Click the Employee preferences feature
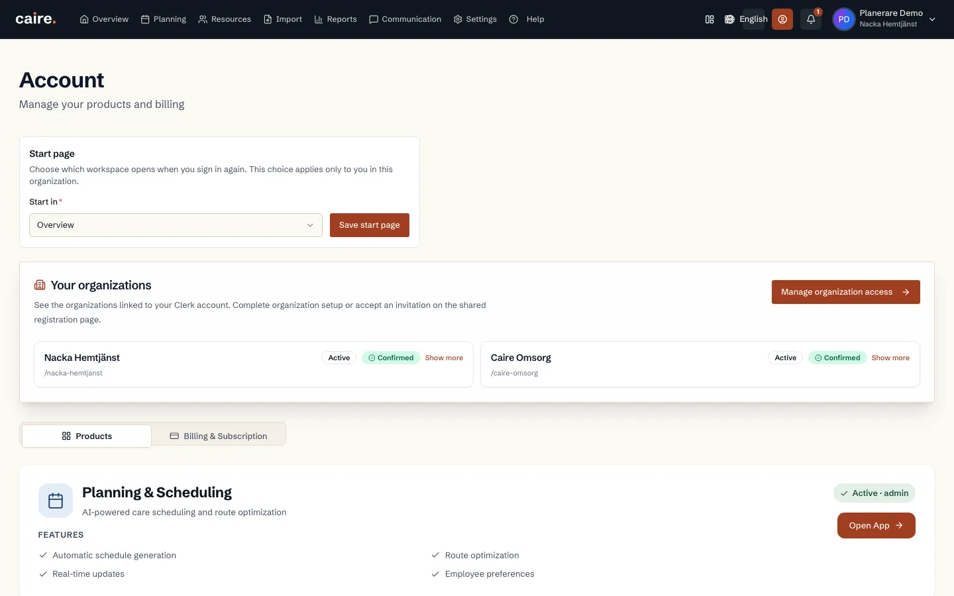The image size is (954, 596). click(490, 574)
